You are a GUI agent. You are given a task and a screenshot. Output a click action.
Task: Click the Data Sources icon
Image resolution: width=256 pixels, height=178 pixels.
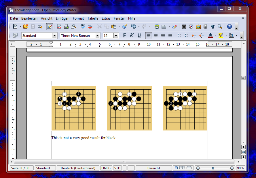[x=205, y=26]
